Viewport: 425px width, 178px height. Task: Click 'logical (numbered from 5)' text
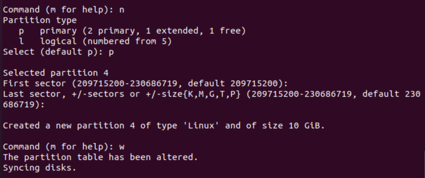point(106,41)
